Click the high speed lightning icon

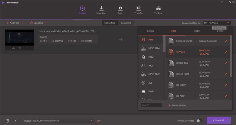click(x=16, y=121)
